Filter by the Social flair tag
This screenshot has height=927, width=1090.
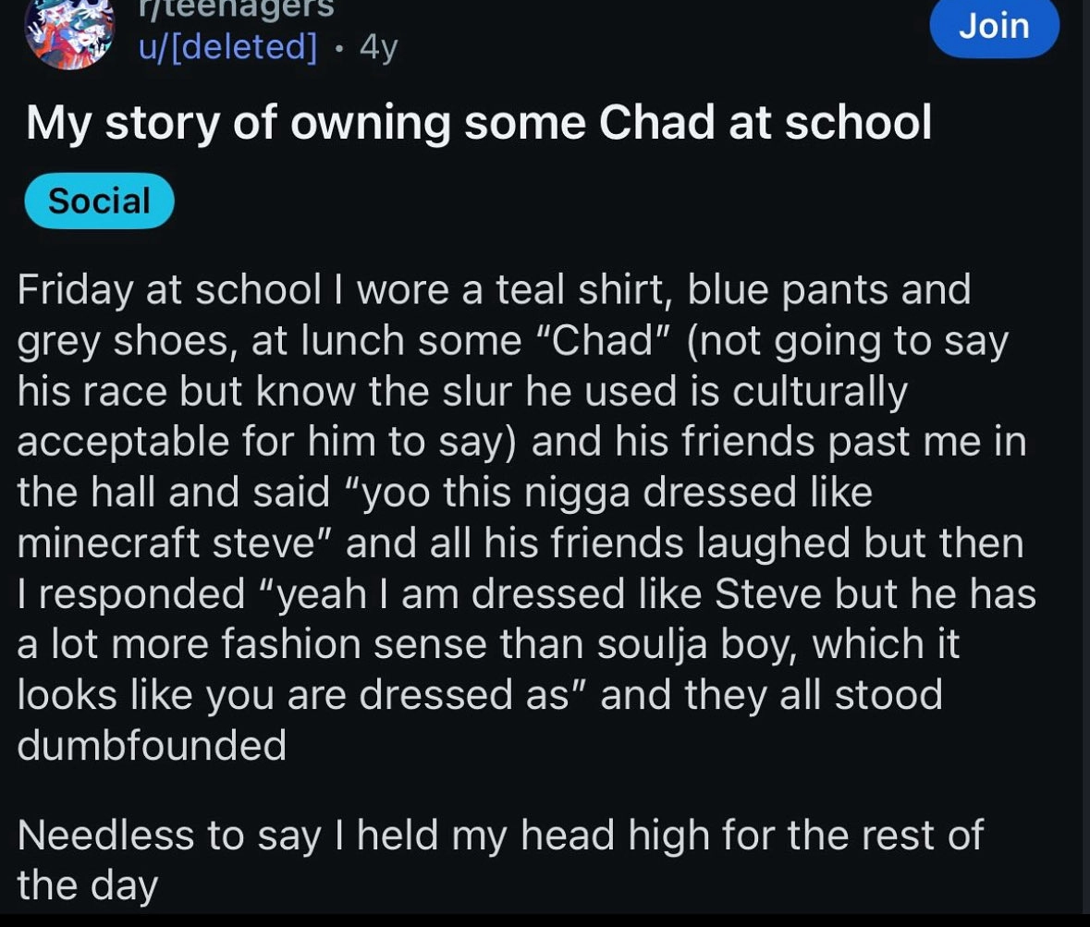[99, 201]
